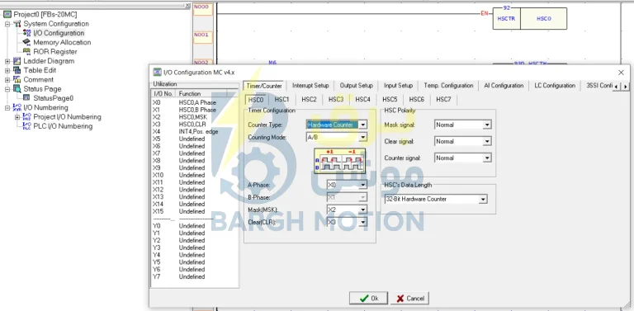The height and width of the screenshot is (311, 634).
Task: Click the N001 network label in ladder
Action: pos(202,37)
